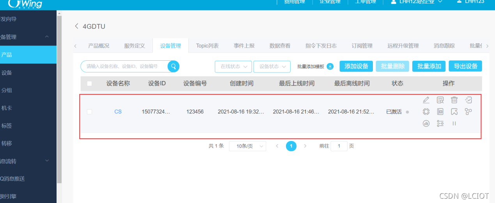The width and height of the screenshot is (495, 203).
Task: Focus the 前往 page number input
Action: [x=339, y=146]
